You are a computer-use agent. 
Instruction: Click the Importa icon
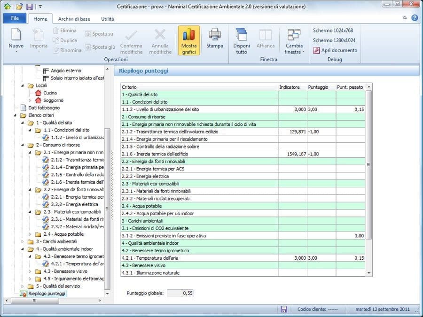coord(39,35)
